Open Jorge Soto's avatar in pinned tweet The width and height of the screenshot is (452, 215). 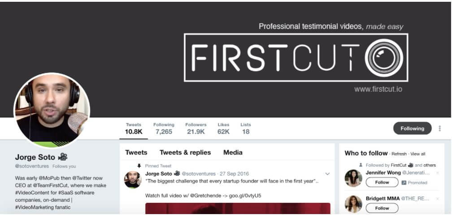[133, 180]
